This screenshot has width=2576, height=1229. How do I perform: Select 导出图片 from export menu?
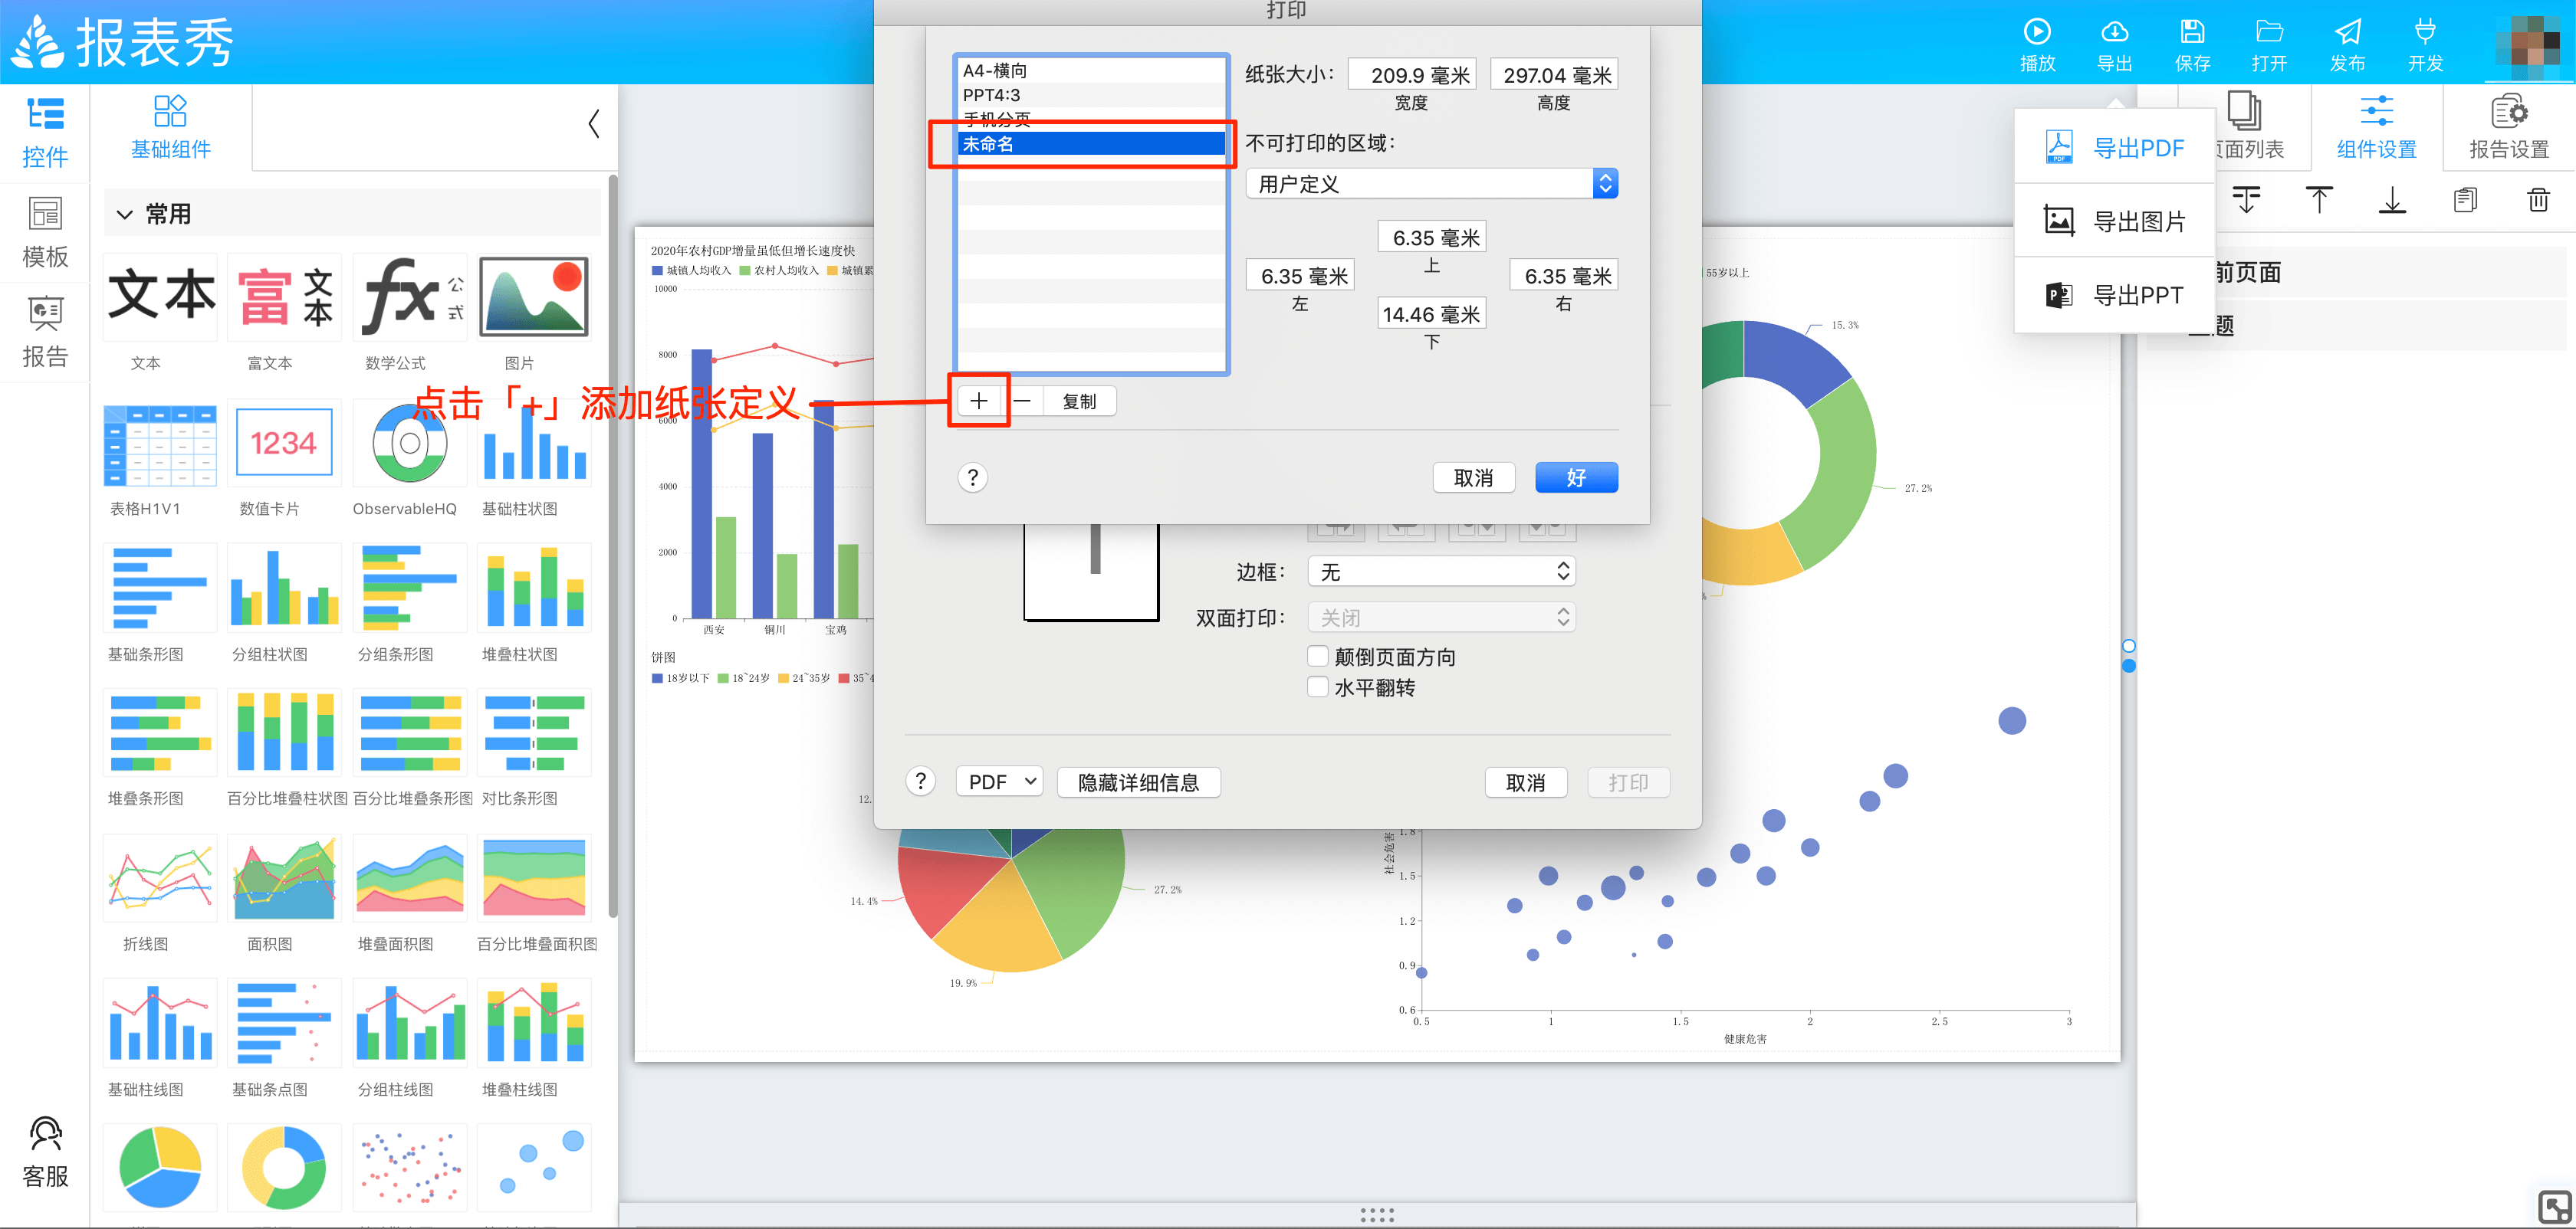pyautogui.click(x=2114, y=221)
